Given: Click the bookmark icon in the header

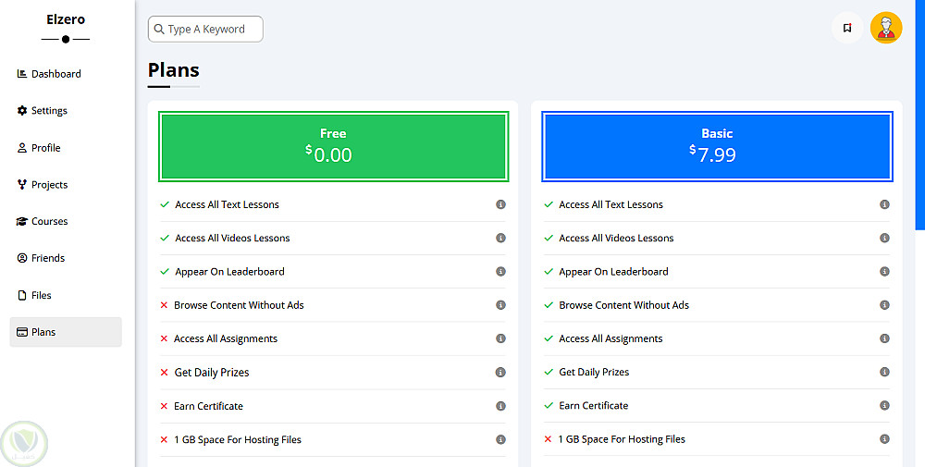Looking at the screenshot, I should tap(846, 28).
